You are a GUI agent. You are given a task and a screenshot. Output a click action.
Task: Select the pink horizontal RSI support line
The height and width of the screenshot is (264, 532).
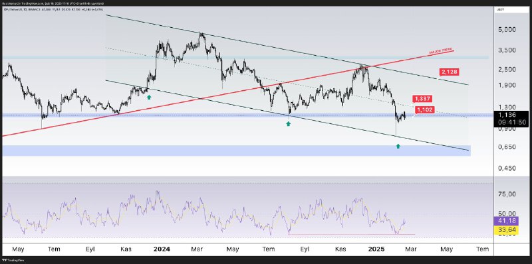point(352,234)
